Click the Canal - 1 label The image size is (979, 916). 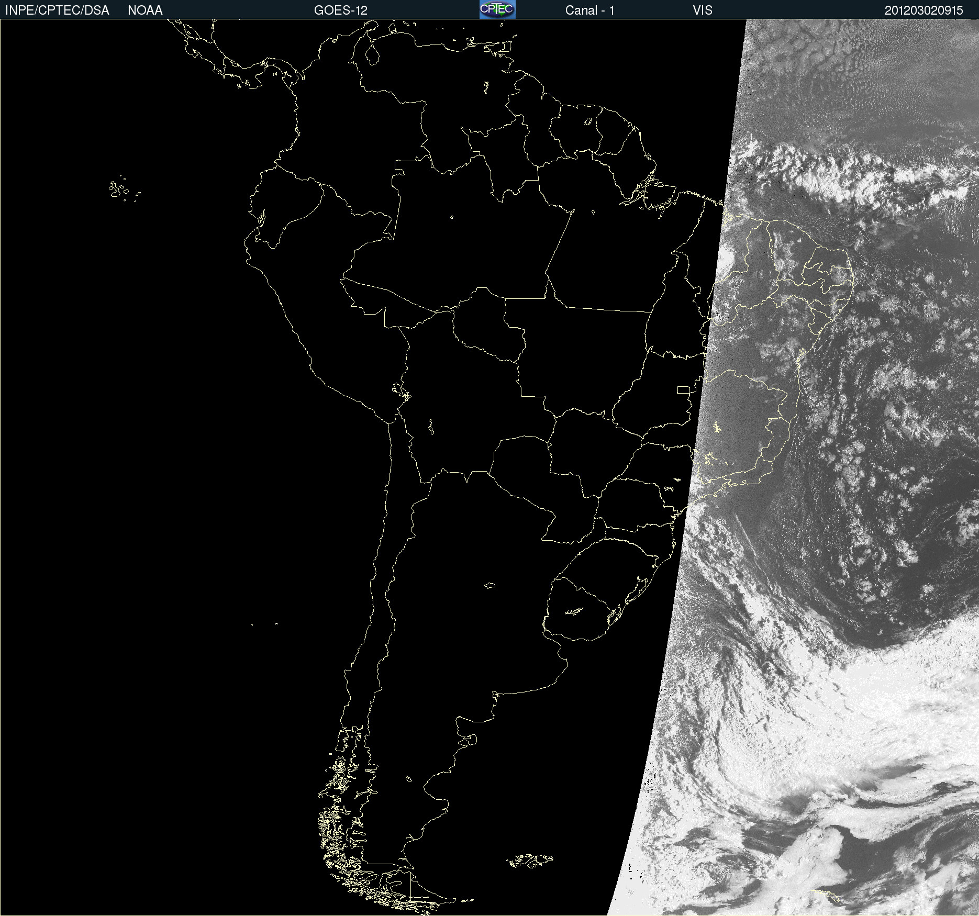589,10
